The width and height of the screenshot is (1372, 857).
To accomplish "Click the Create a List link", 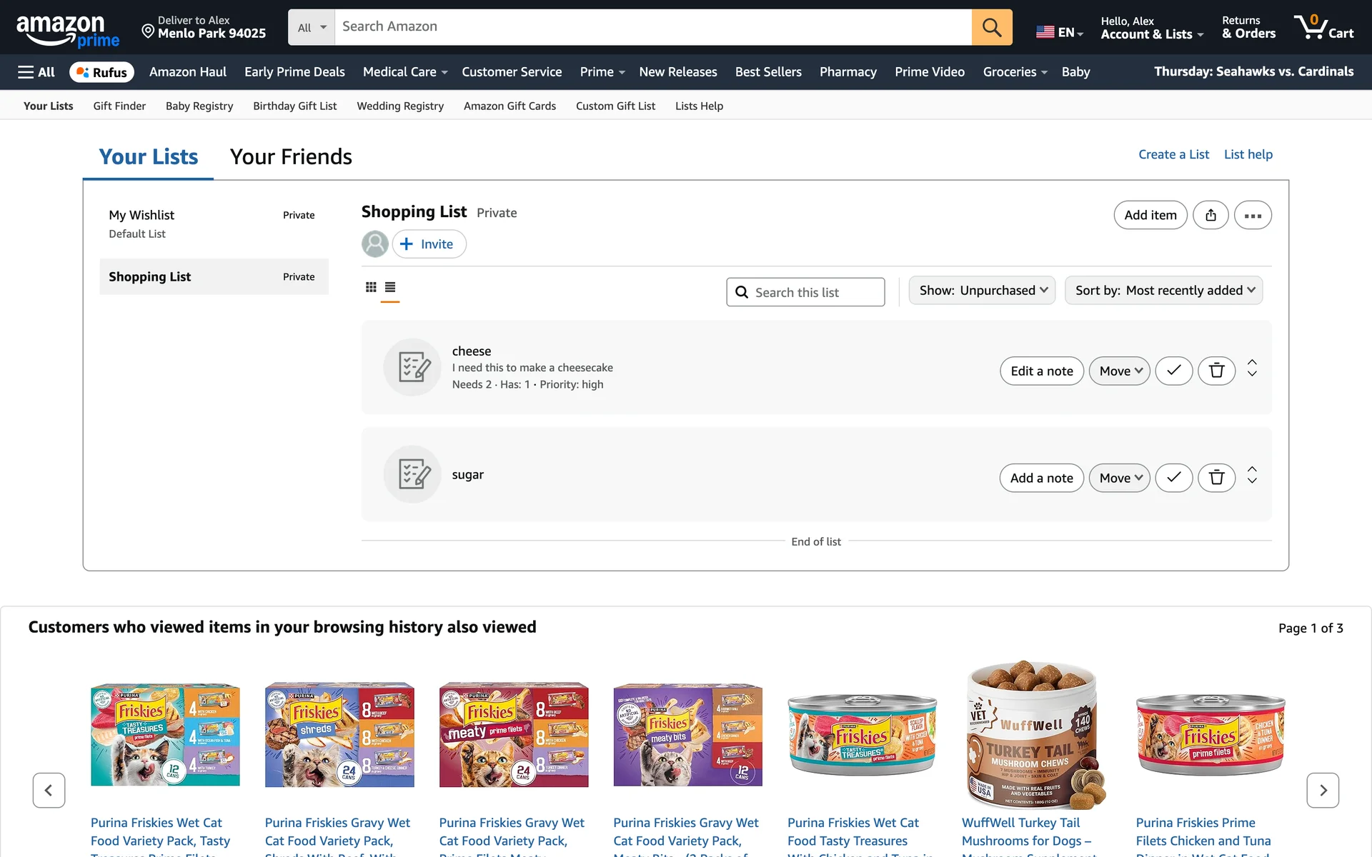I will click(1173, 154).
